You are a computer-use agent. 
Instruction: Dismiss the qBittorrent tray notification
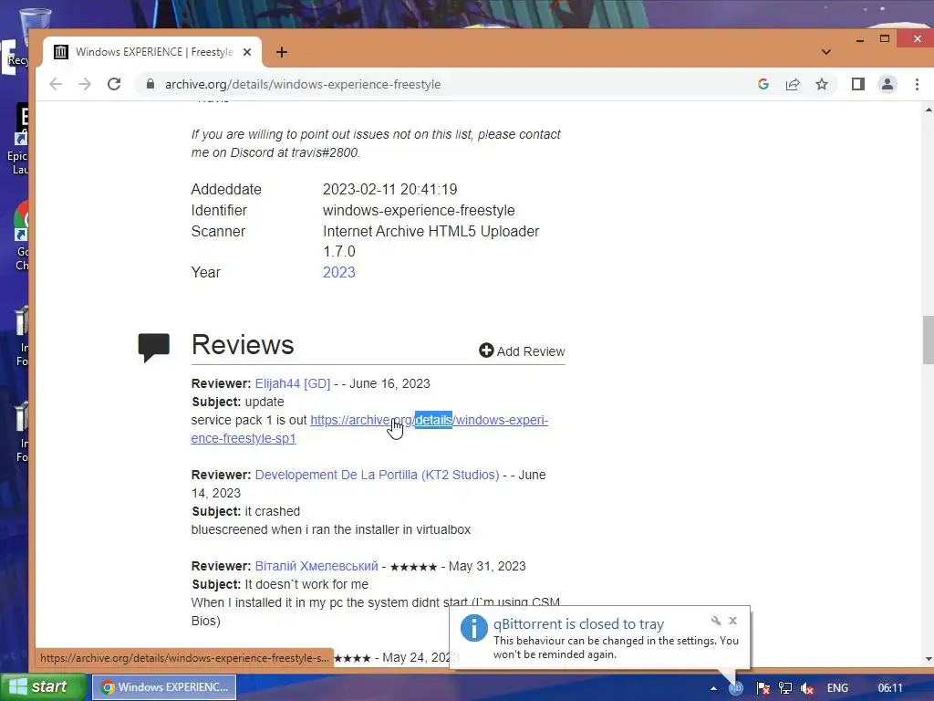(x=733, y=621)
